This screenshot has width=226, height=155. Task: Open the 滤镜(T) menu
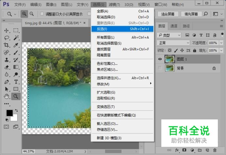pos(114,5)
